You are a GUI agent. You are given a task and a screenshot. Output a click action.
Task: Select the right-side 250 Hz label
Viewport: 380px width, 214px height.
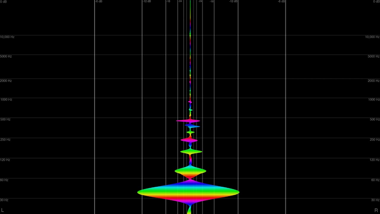coord(374,140)
